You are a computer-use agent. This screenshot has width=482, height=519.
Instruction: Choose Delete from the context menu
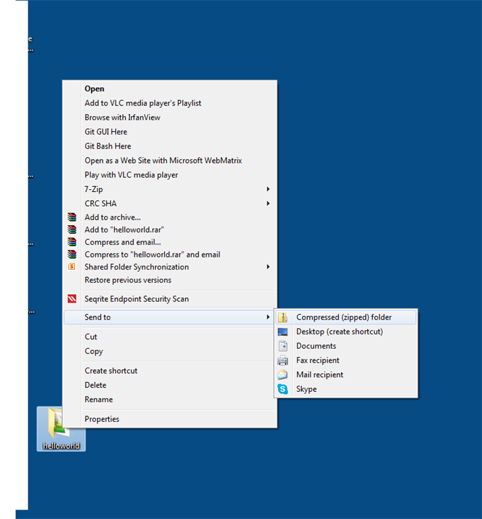(x=170, y=385)
